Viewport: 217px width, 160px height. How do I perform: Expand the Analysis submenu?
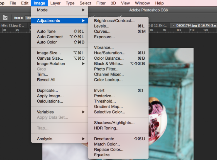60,139
